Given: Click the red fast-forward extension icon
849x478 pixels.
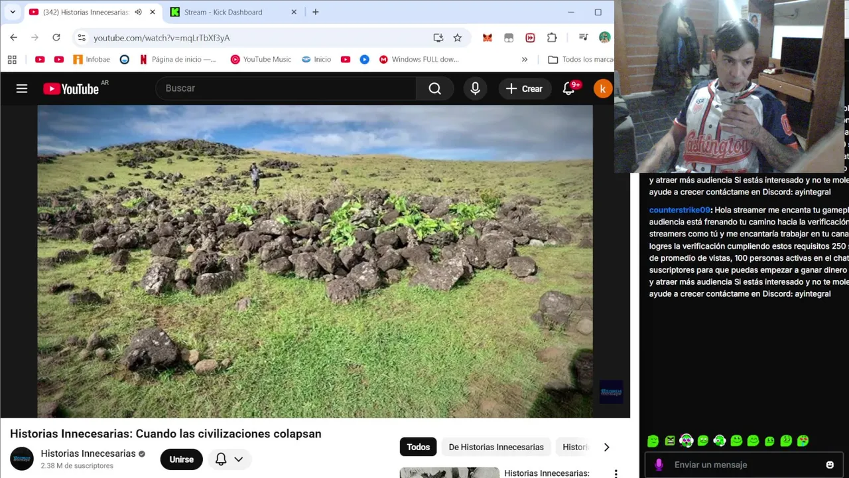Looking at the screenshot, I should click(530, 38).
